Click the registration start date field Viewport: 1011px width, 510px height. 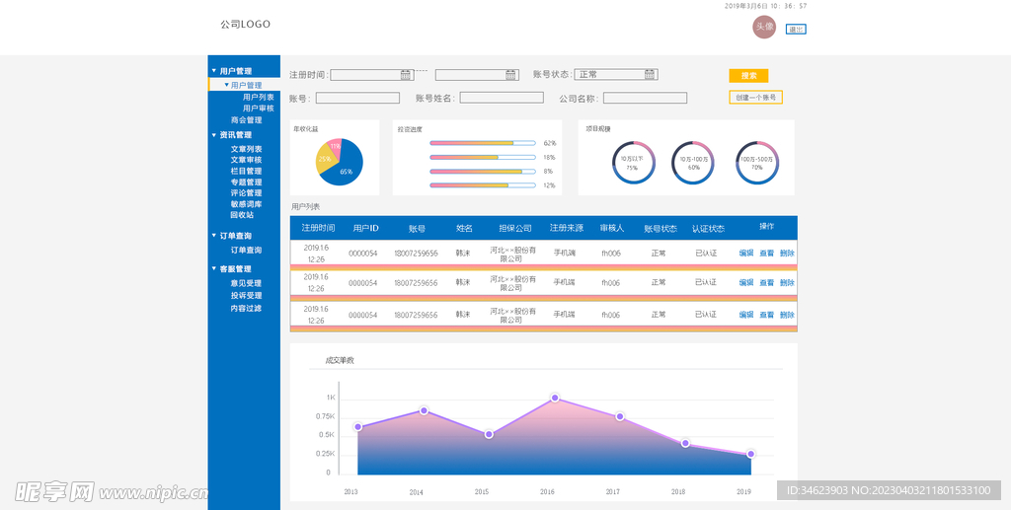coord(371,75)
